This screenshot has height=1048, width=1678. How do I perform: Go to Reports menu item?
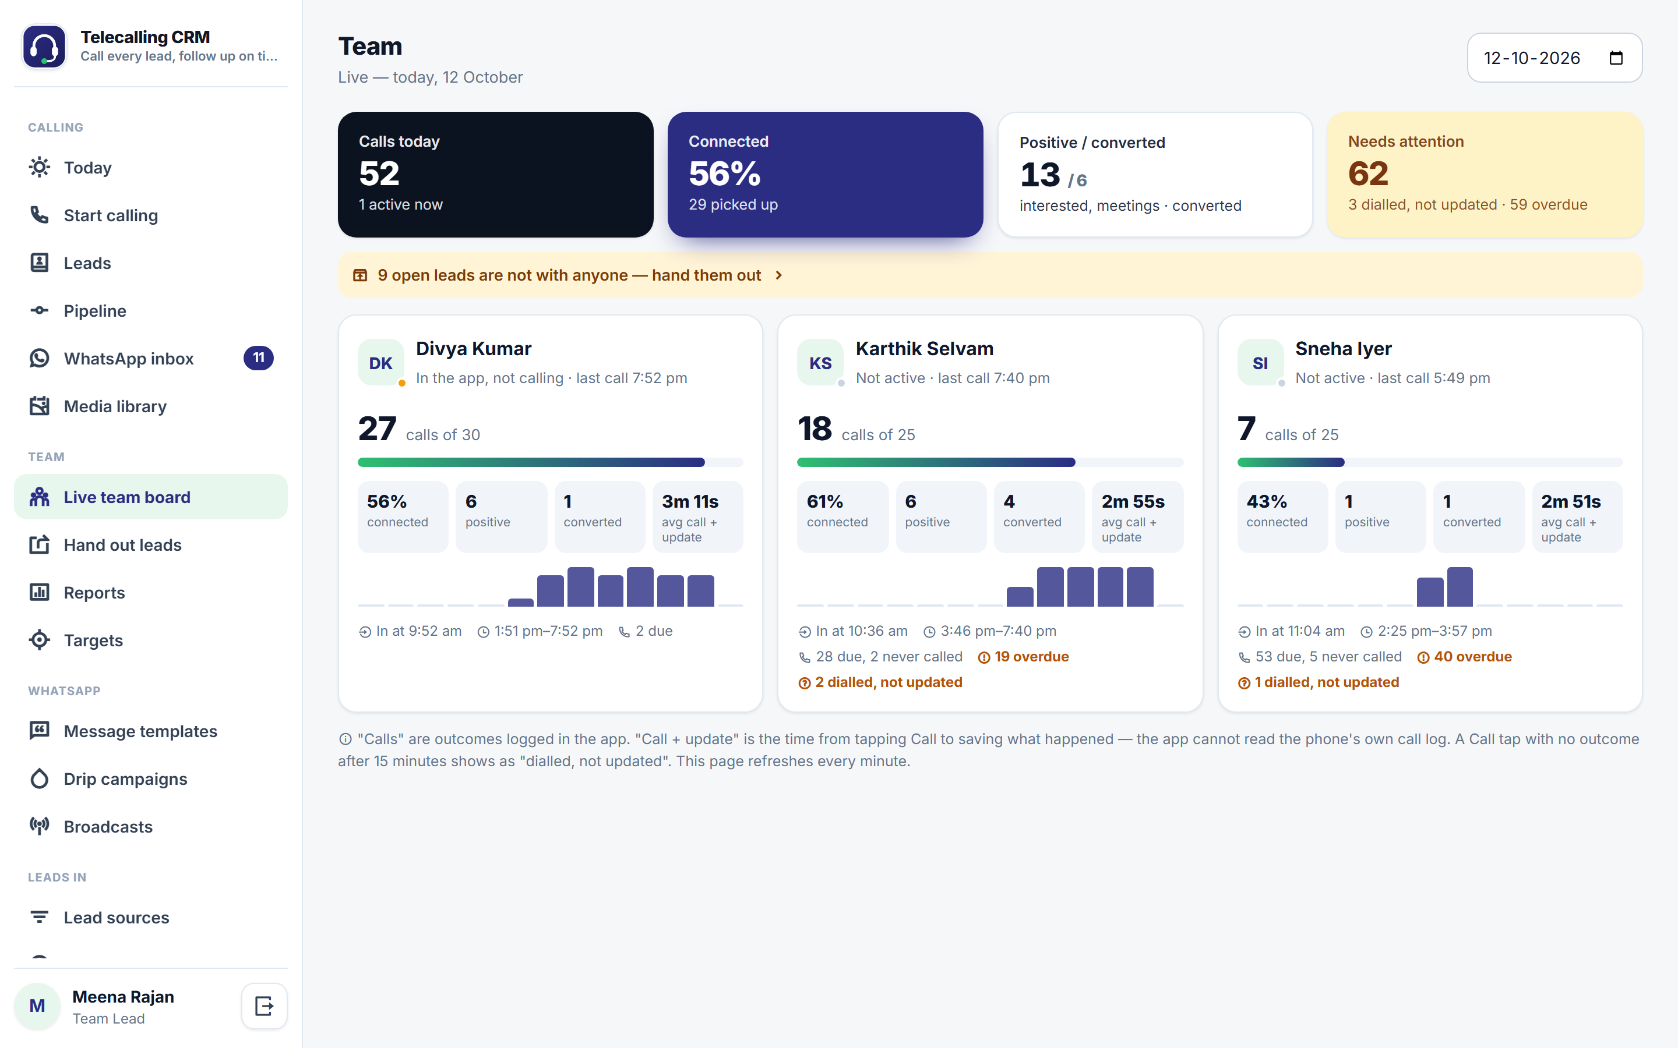coord(150,593)
